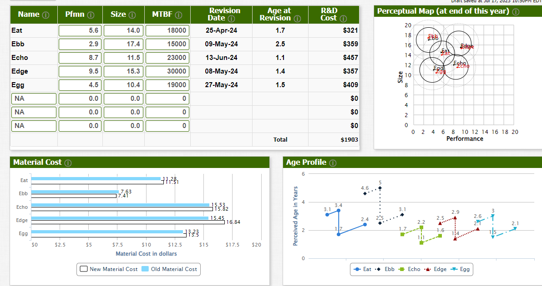The image size is (542, 286).
Task: Toggle New Material Cost in chart legend
Action: 109,269
